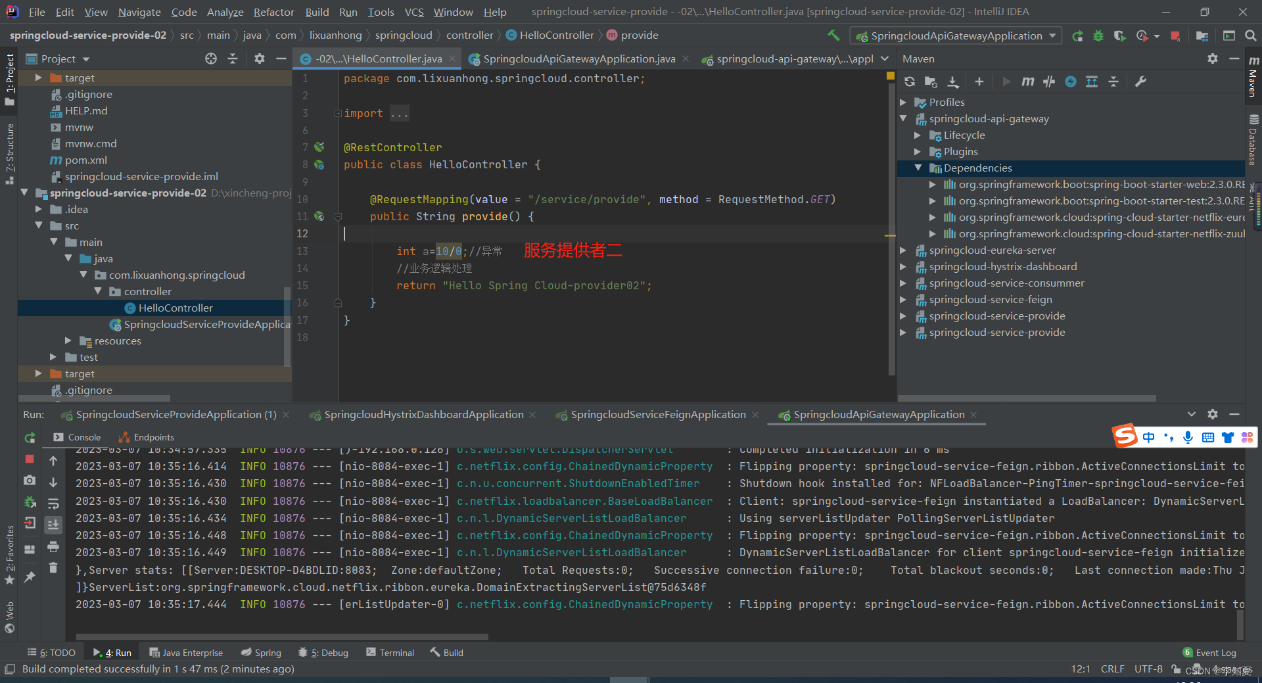
Task: Expand the Profiles node in Maven
Action: click(x=903, y=103)
